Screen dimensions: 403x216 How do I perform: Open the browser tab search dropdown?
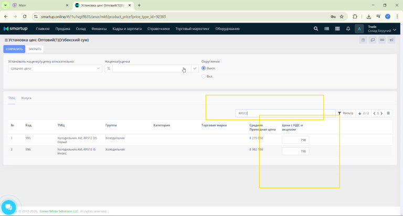click(x=5, y=5)
